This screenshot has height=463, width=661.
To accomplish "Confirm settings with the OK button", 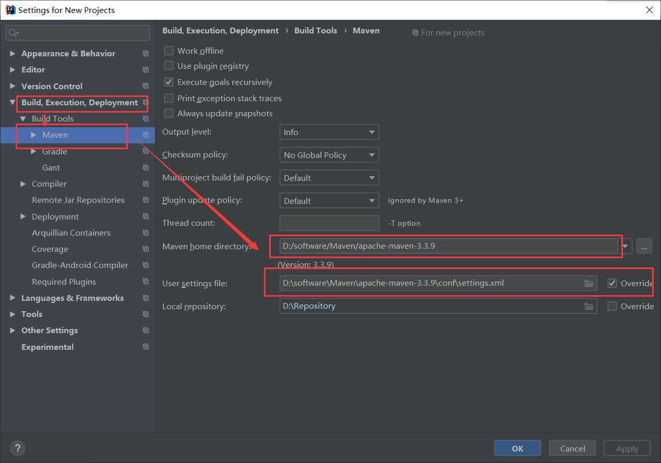I will (518, 448).
